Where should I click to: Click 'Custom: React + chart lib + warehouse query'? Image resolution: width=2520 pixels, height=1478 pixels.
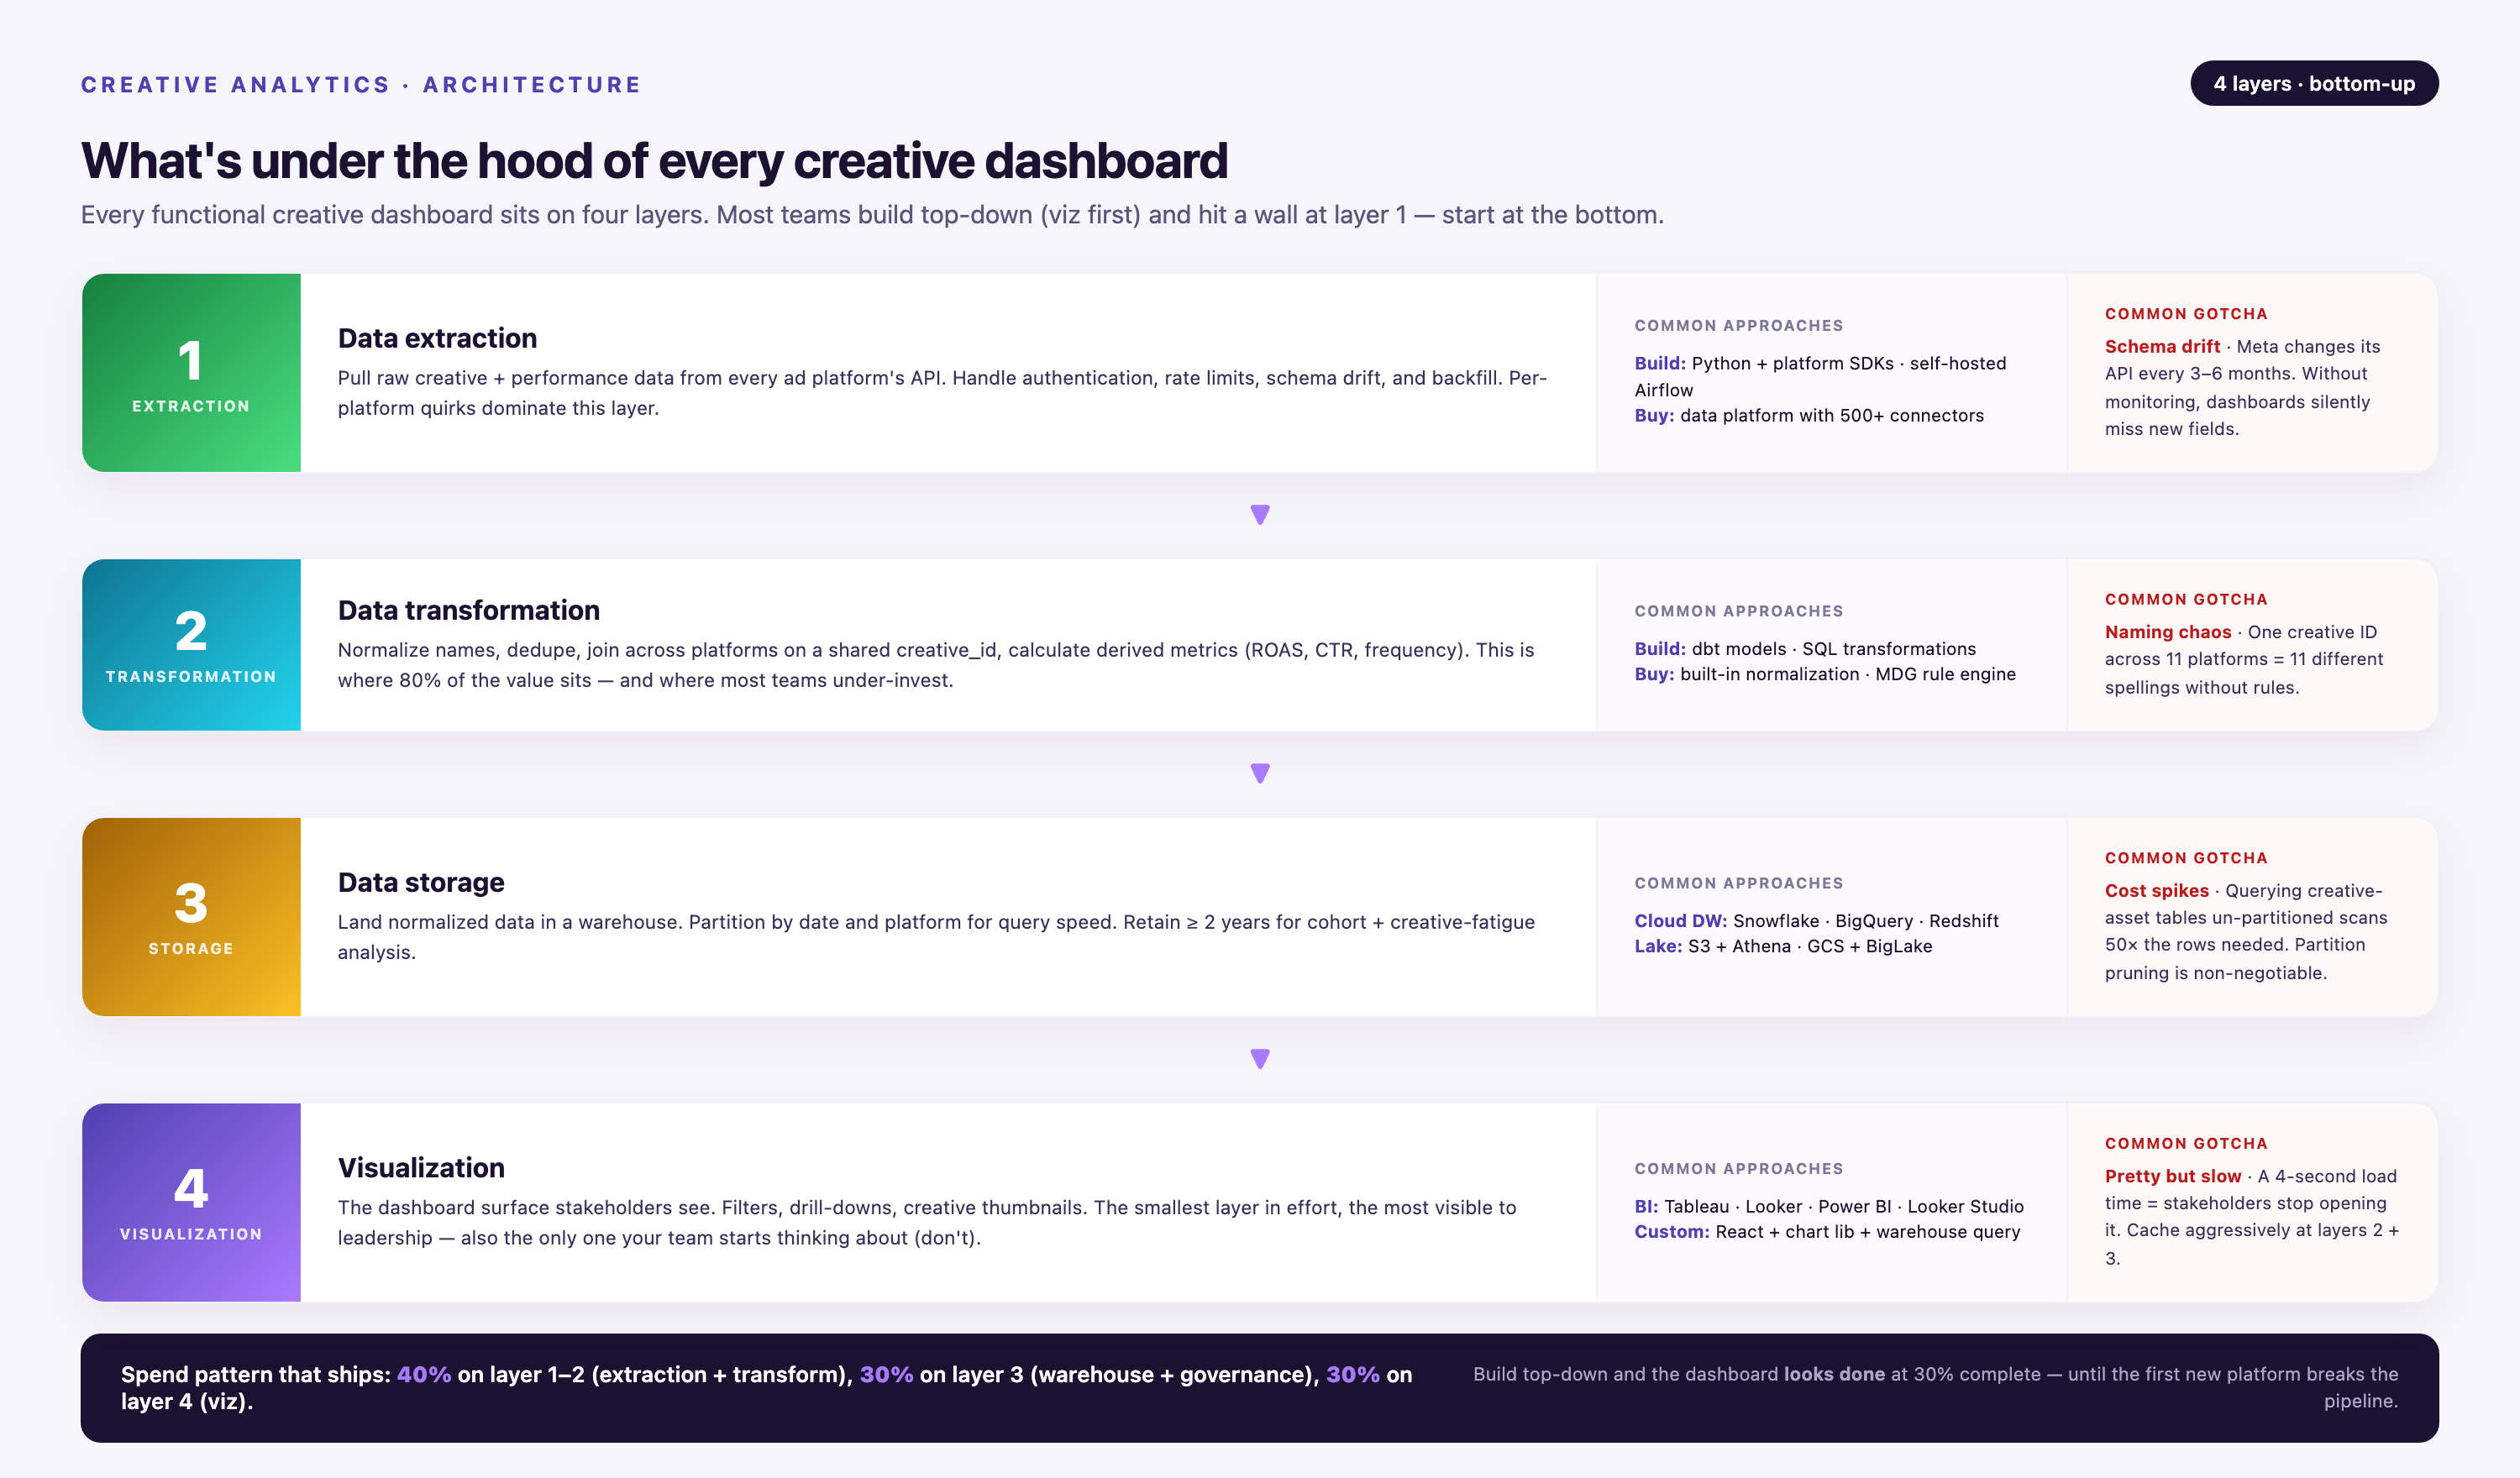[1827, 1232]
